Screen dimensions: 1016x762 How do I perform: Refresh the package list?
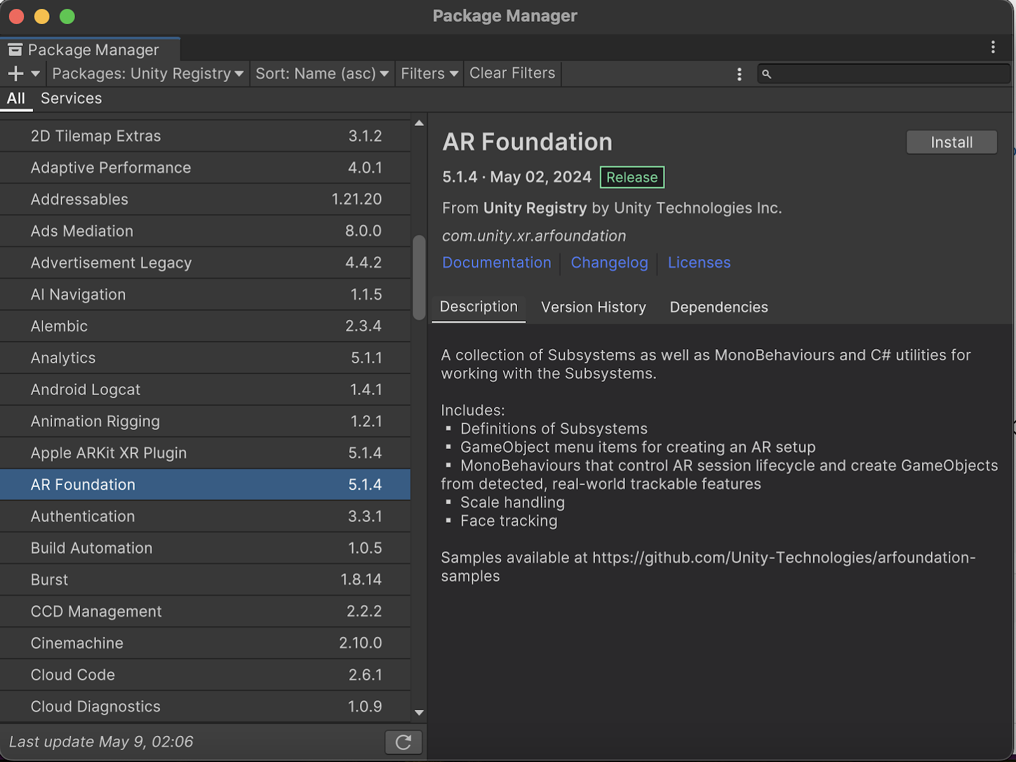pos(404,741)
